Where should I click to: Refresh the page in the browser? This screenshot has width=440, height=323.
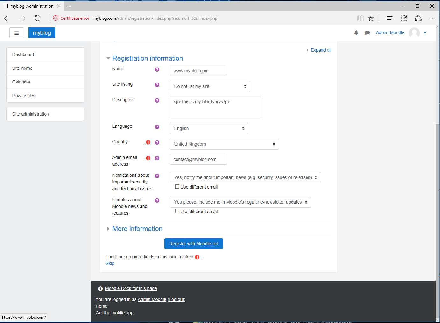tap(38, 18)
